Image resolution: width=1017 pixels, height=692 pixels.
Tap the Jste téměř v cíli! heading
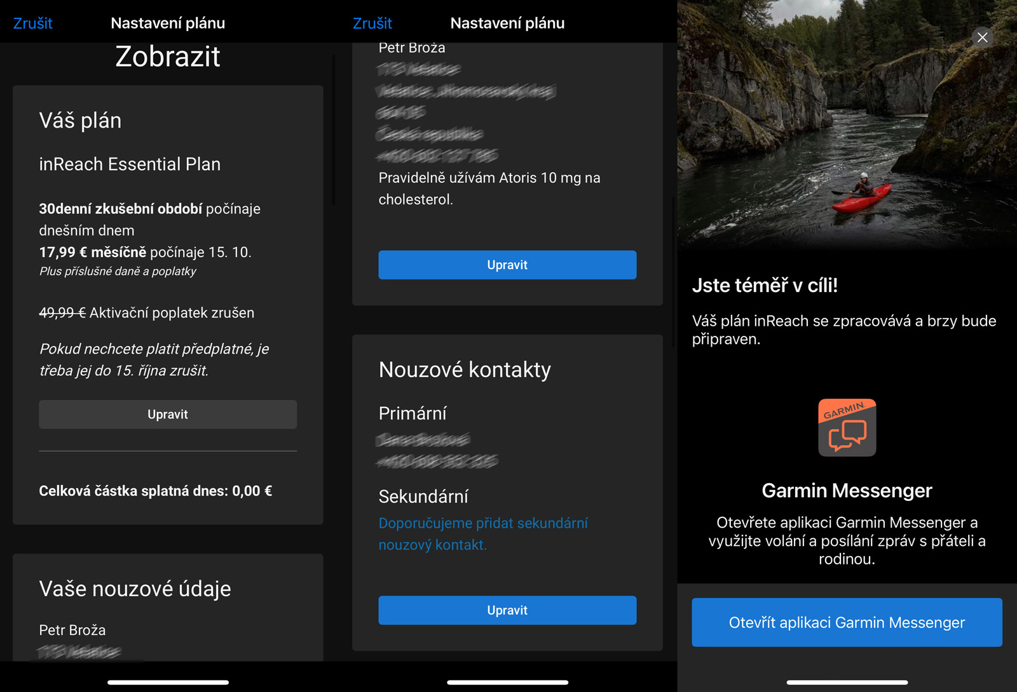click(x=765, y=286)
